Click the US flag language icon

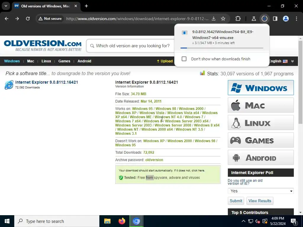[285, 61]
